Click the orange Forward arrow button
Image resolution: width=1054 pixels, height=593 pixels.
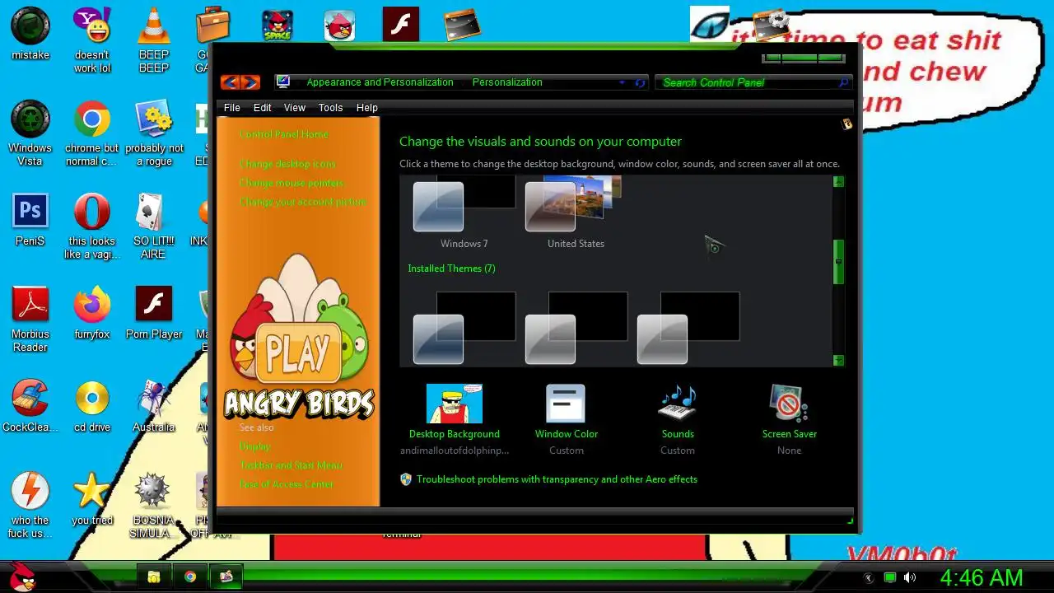pos(250,82)
